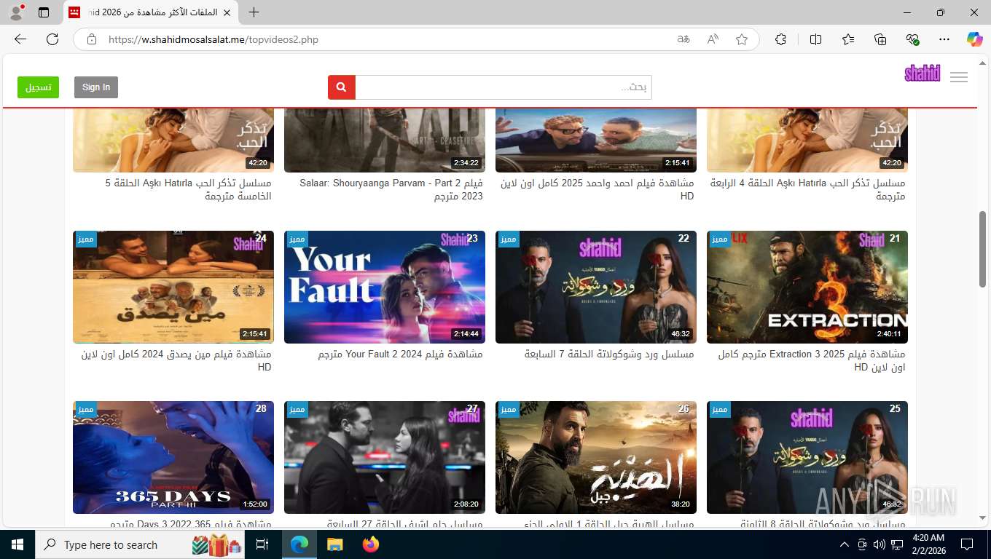Screen dimensions: 991x559
Task: Open the notification center icon
Action: [x=967, y=544]
